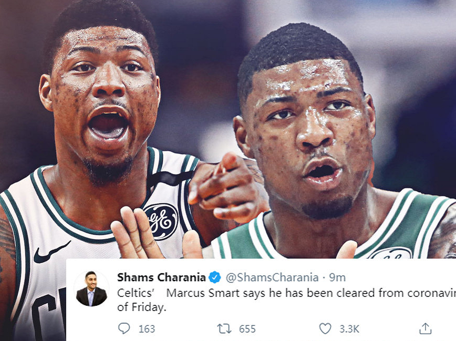Click the word Celtics' in the tweet
The height and width of the screenshot is (341, 456).
point(135,293)
